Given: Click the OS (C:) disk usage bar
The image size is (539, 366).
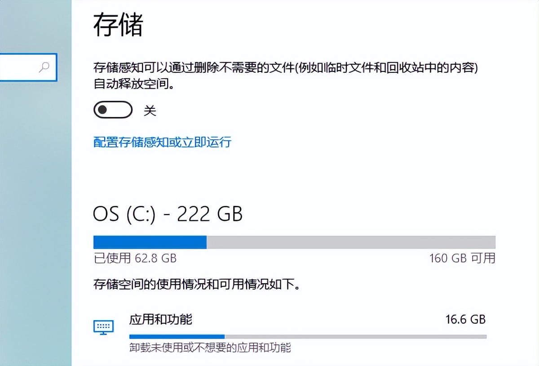Looking at the screenshot, I should (x=294, y=241).
